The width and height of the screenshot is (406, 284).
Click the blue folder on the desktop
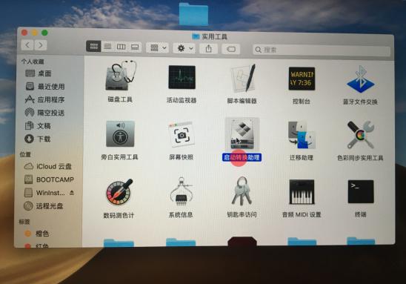pos(193,15)
